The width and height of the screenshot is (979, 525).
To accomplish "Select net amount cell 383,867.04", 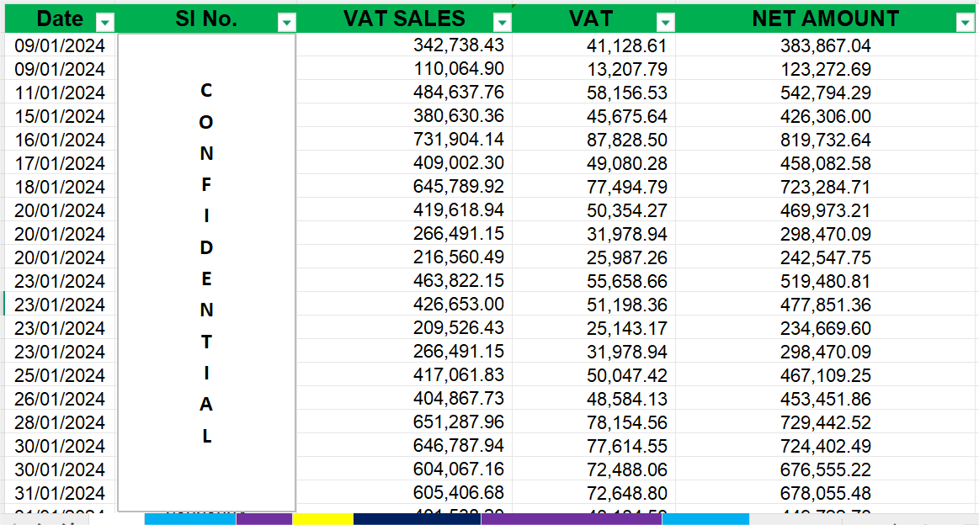I will pyautogui.click(x=816, y=45).
